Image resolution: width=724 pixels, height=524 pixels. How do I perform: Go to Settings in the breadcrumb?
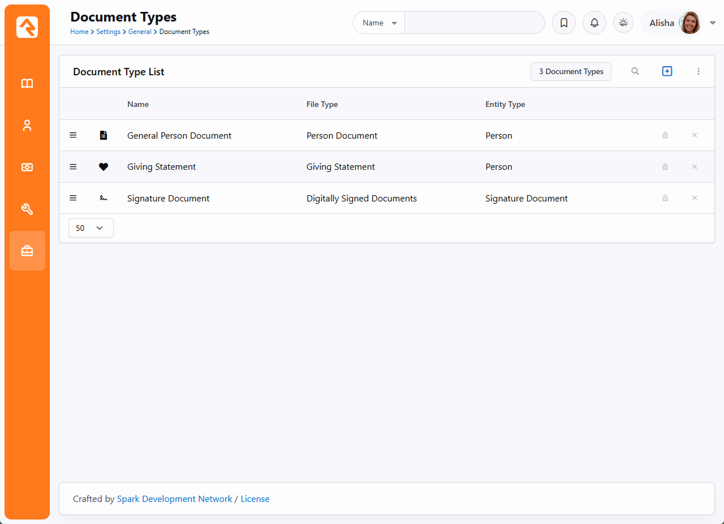point(108,32)
